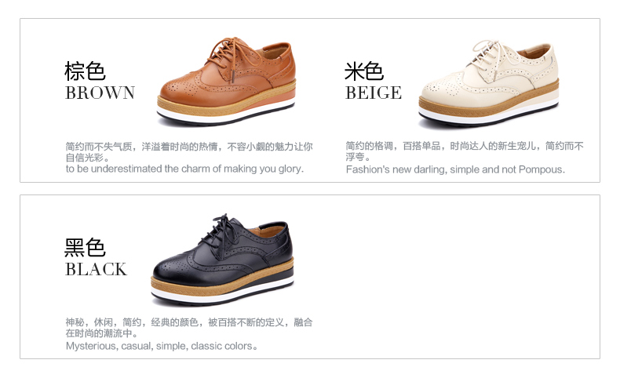Select the black brogue shoe image
The height and width of the screenshot is (378, 620).
(x=223, y=260)
